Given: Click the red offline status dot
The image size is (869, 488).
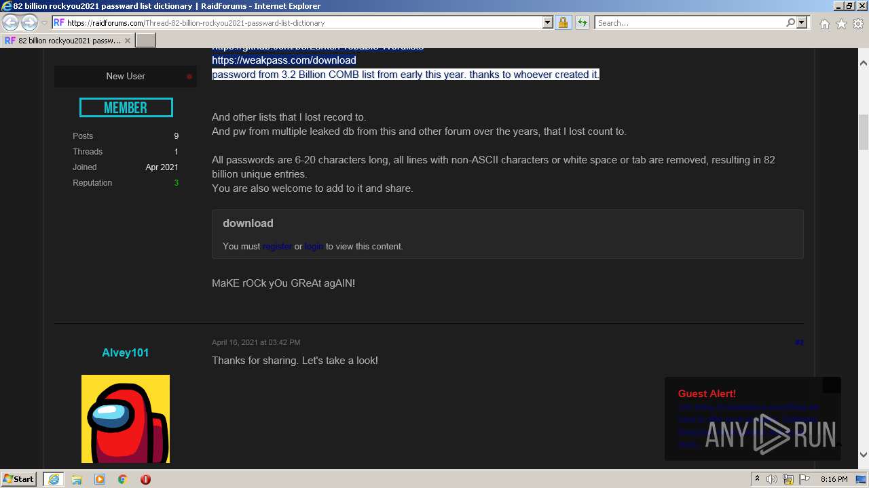Looking at the screenshot, I should 189,77.
